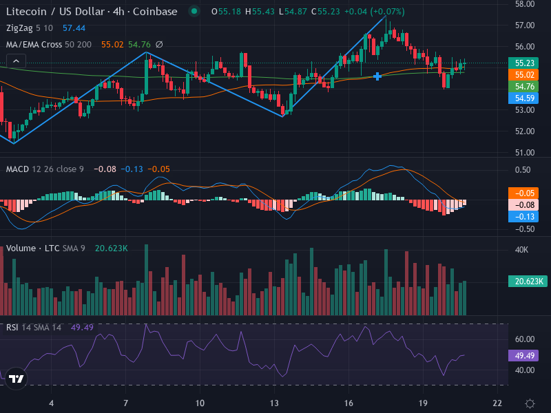Viewport: 551px width, 413px height.
Task: Select the MA/EMA Cross indicator label
Action: click(x=34, y=45)
